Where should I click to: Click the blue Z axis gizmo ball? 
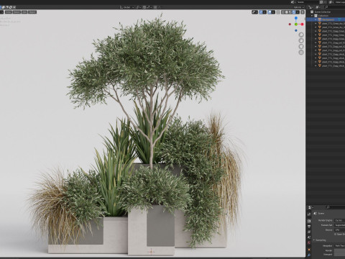[296, 18]
